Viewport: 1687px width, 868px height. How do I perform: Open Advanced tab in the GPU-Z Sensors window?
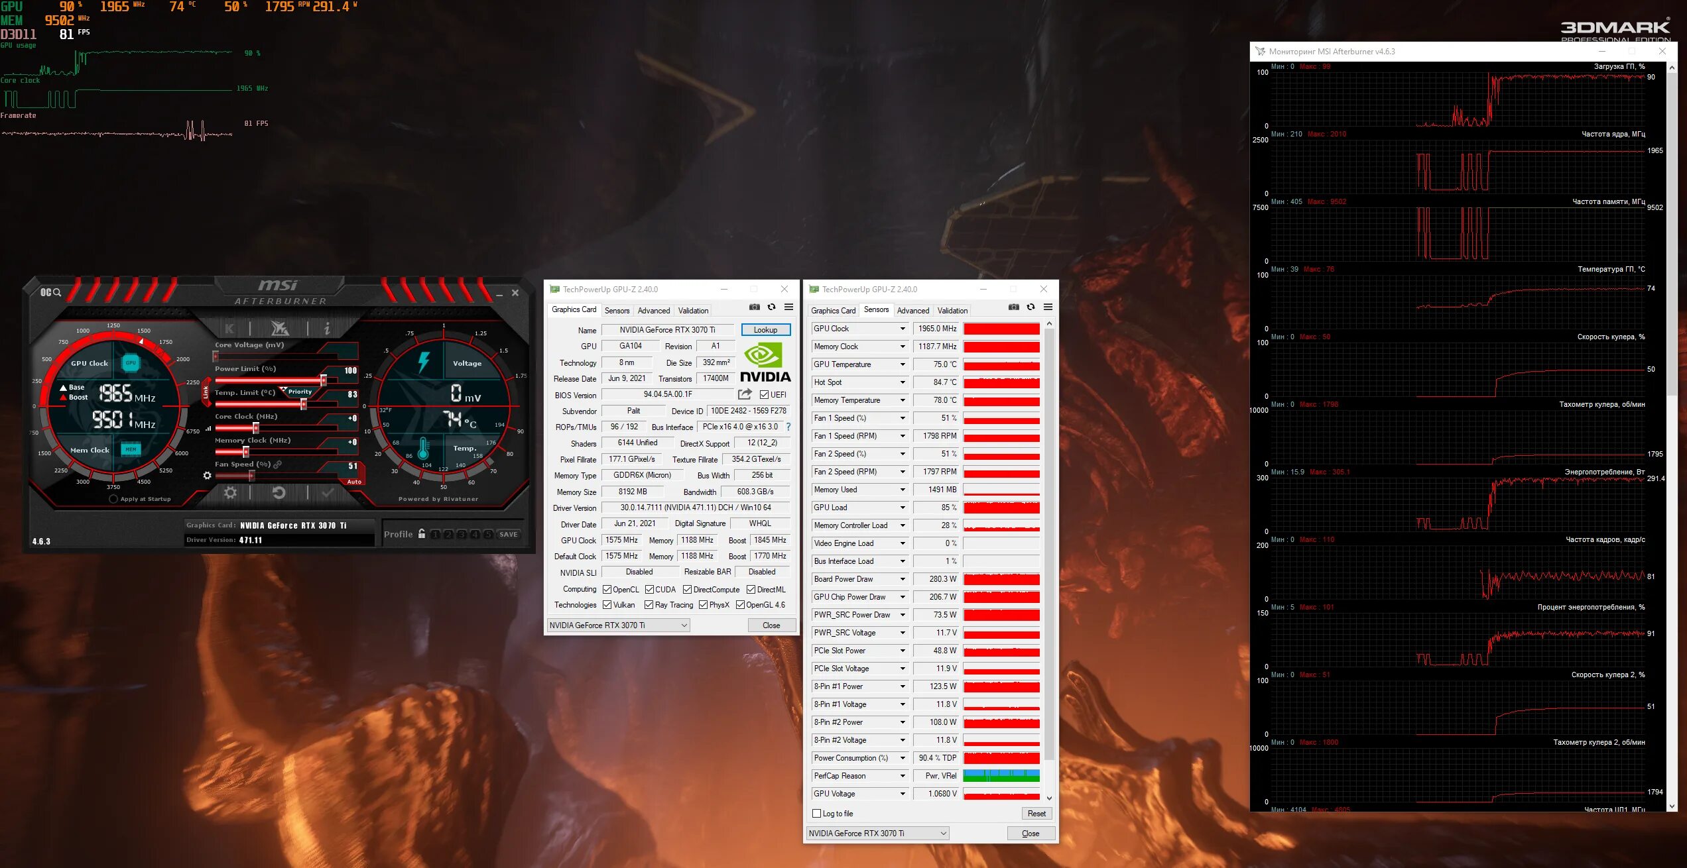(x=913, y=311)
